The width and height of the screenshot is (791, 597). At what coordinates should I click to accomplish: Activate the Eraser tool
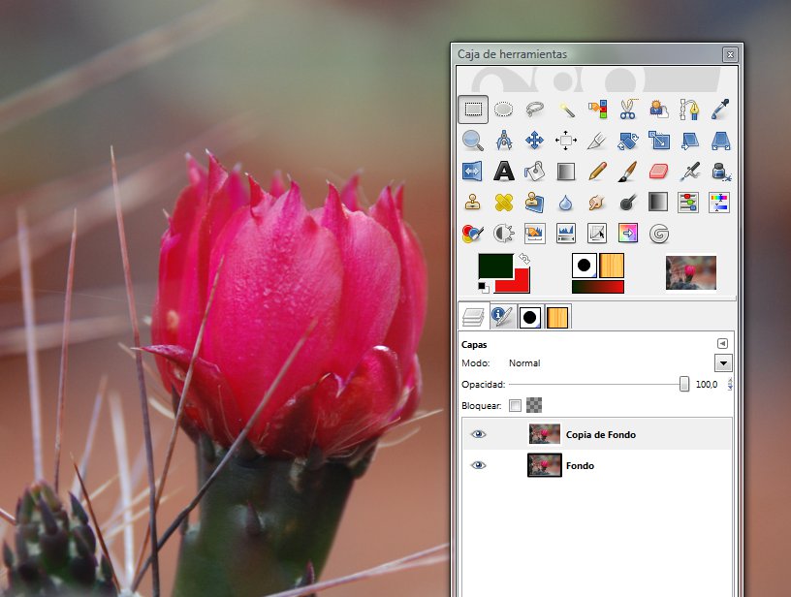coord(658,172)
